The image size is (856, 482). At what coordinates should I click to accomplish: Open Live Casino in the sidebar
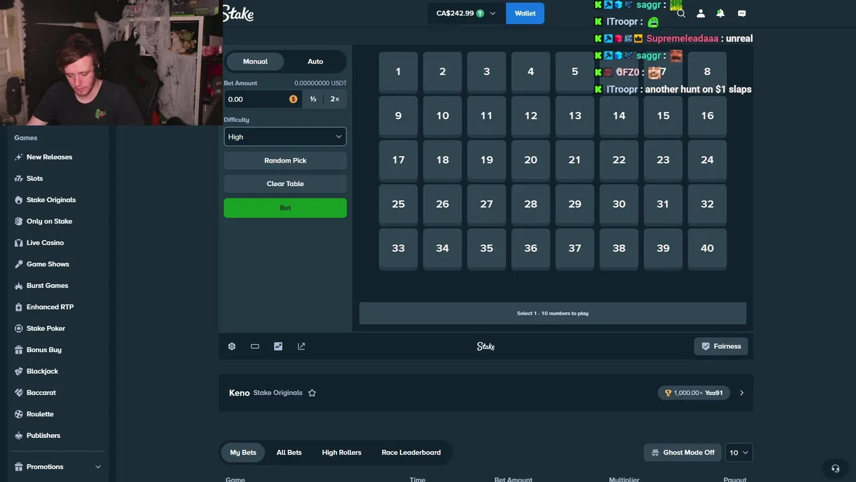[45, 242]
